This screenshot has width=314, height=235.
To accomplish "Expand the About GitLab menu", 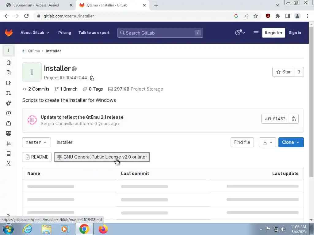I will click(x=35, y=33).
